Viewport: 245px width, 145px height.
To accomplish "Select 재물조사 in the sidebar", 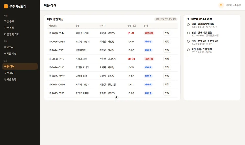I will pos(20,47).
